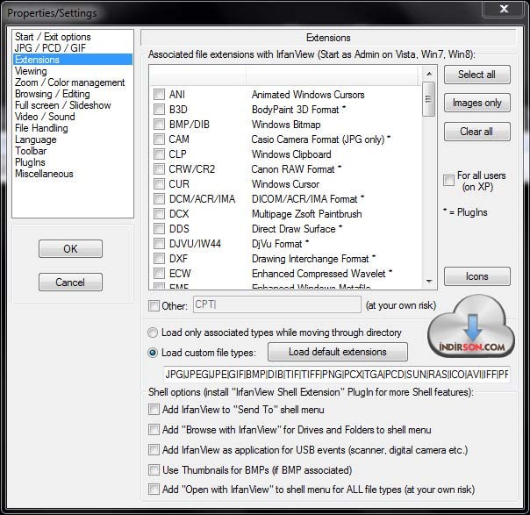Click the extension list scroll down arrow

coord(429,281)
